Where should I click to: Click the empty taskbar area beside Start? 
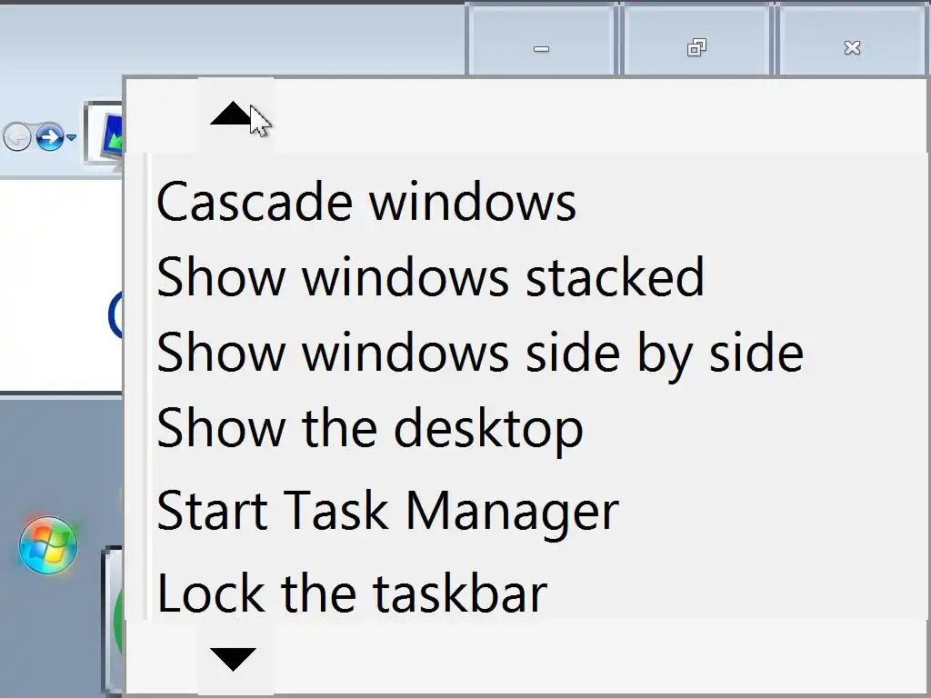point(55,636)
